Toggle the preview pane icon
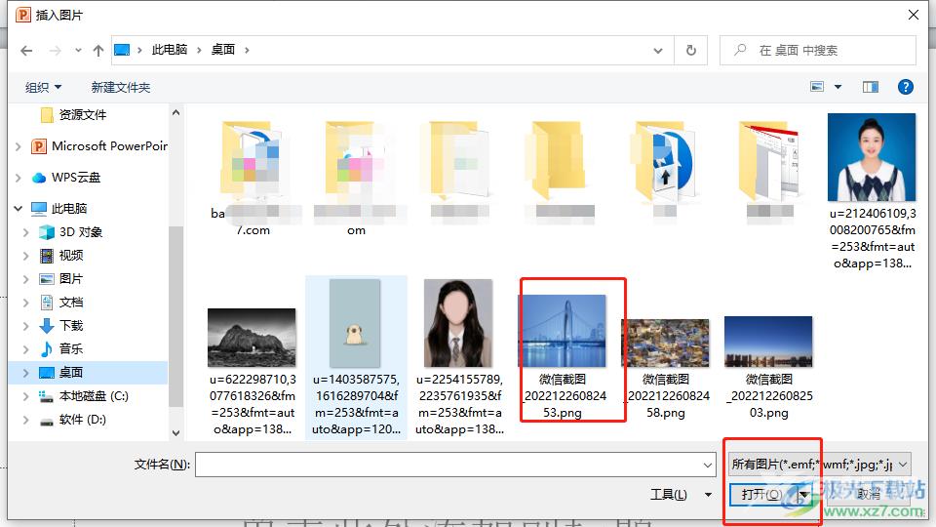 coord(871,87)
